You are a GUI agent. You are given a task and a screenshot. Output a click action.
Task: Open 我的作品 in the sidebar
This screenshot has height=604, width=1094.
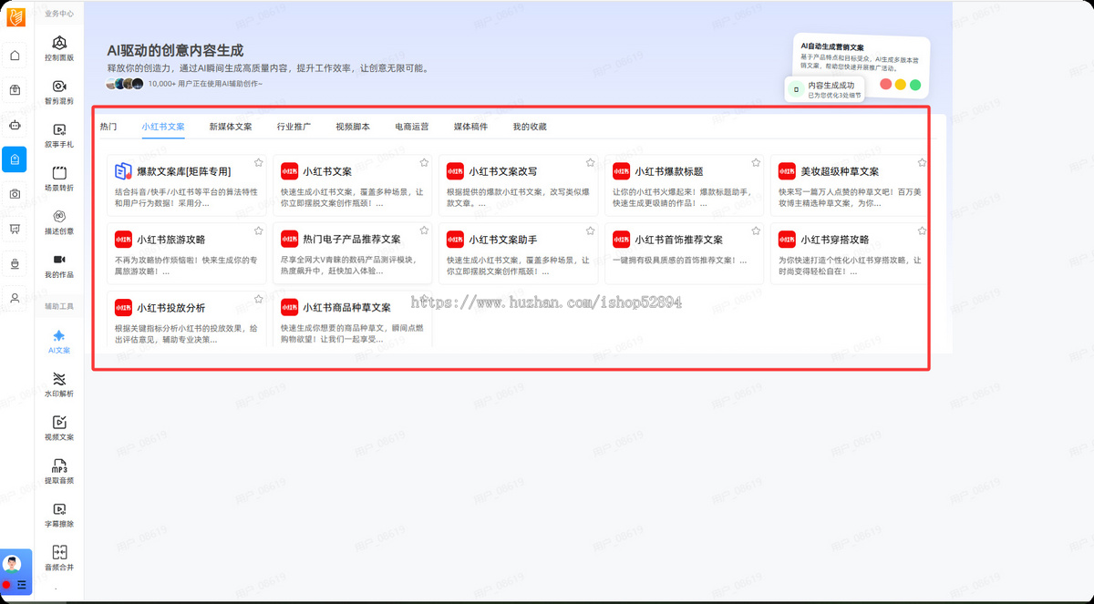click(59, 265)
